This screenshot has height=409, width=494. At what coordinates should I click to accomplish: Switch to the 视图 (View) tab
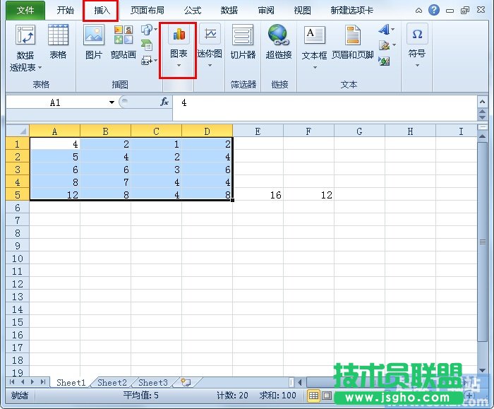[x=303, y=11]
